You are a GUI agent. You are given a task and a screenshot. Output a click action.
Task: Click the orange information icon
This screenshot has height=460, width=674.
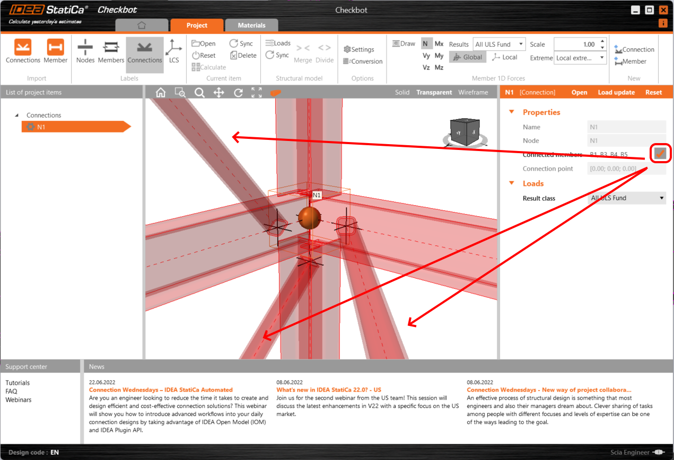click(663, 23)
